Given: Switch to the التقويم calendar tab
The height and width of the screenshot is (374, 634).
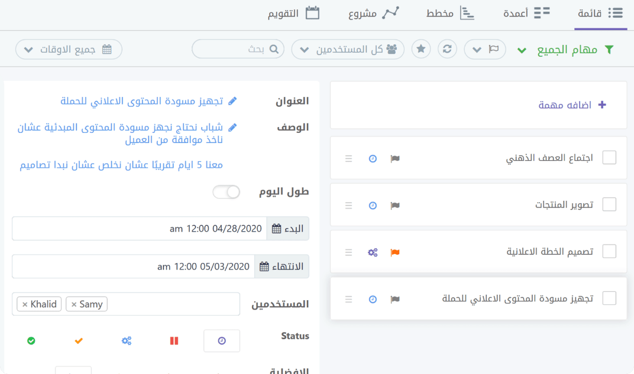Looking at the screenshot, I should click(x=293, y=14).
